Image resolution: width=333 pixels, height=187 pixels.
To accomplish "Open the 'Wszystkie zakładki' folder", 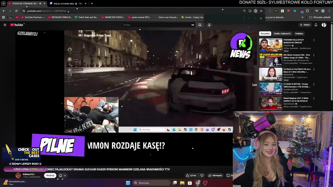I will 320,17.
